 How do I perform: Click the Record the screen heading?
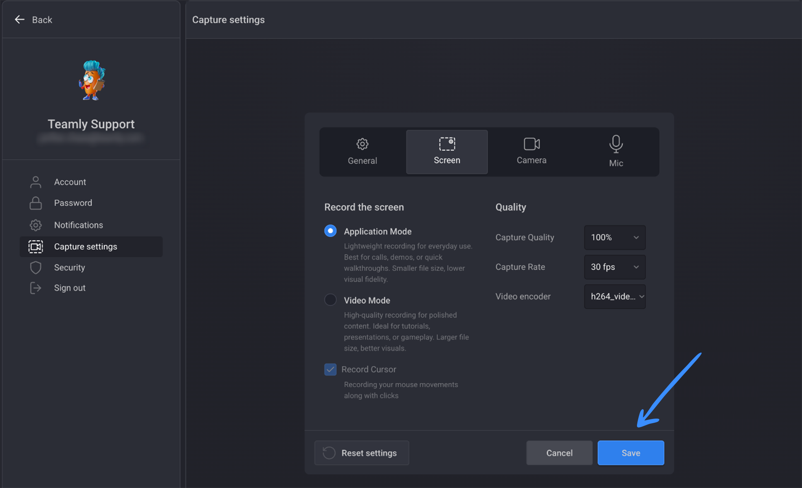pos(364,207)
